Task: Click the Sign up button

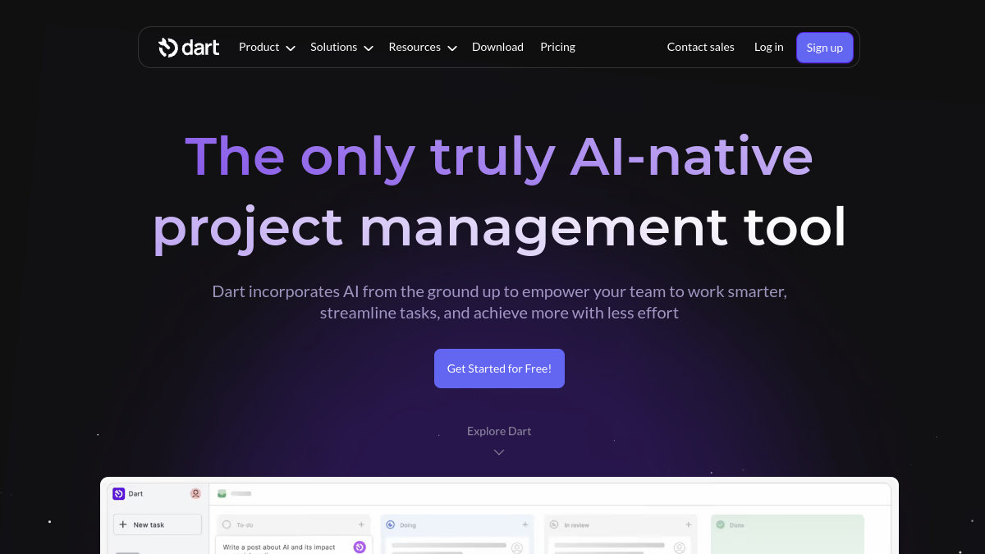Action: [x=825, y=48]
